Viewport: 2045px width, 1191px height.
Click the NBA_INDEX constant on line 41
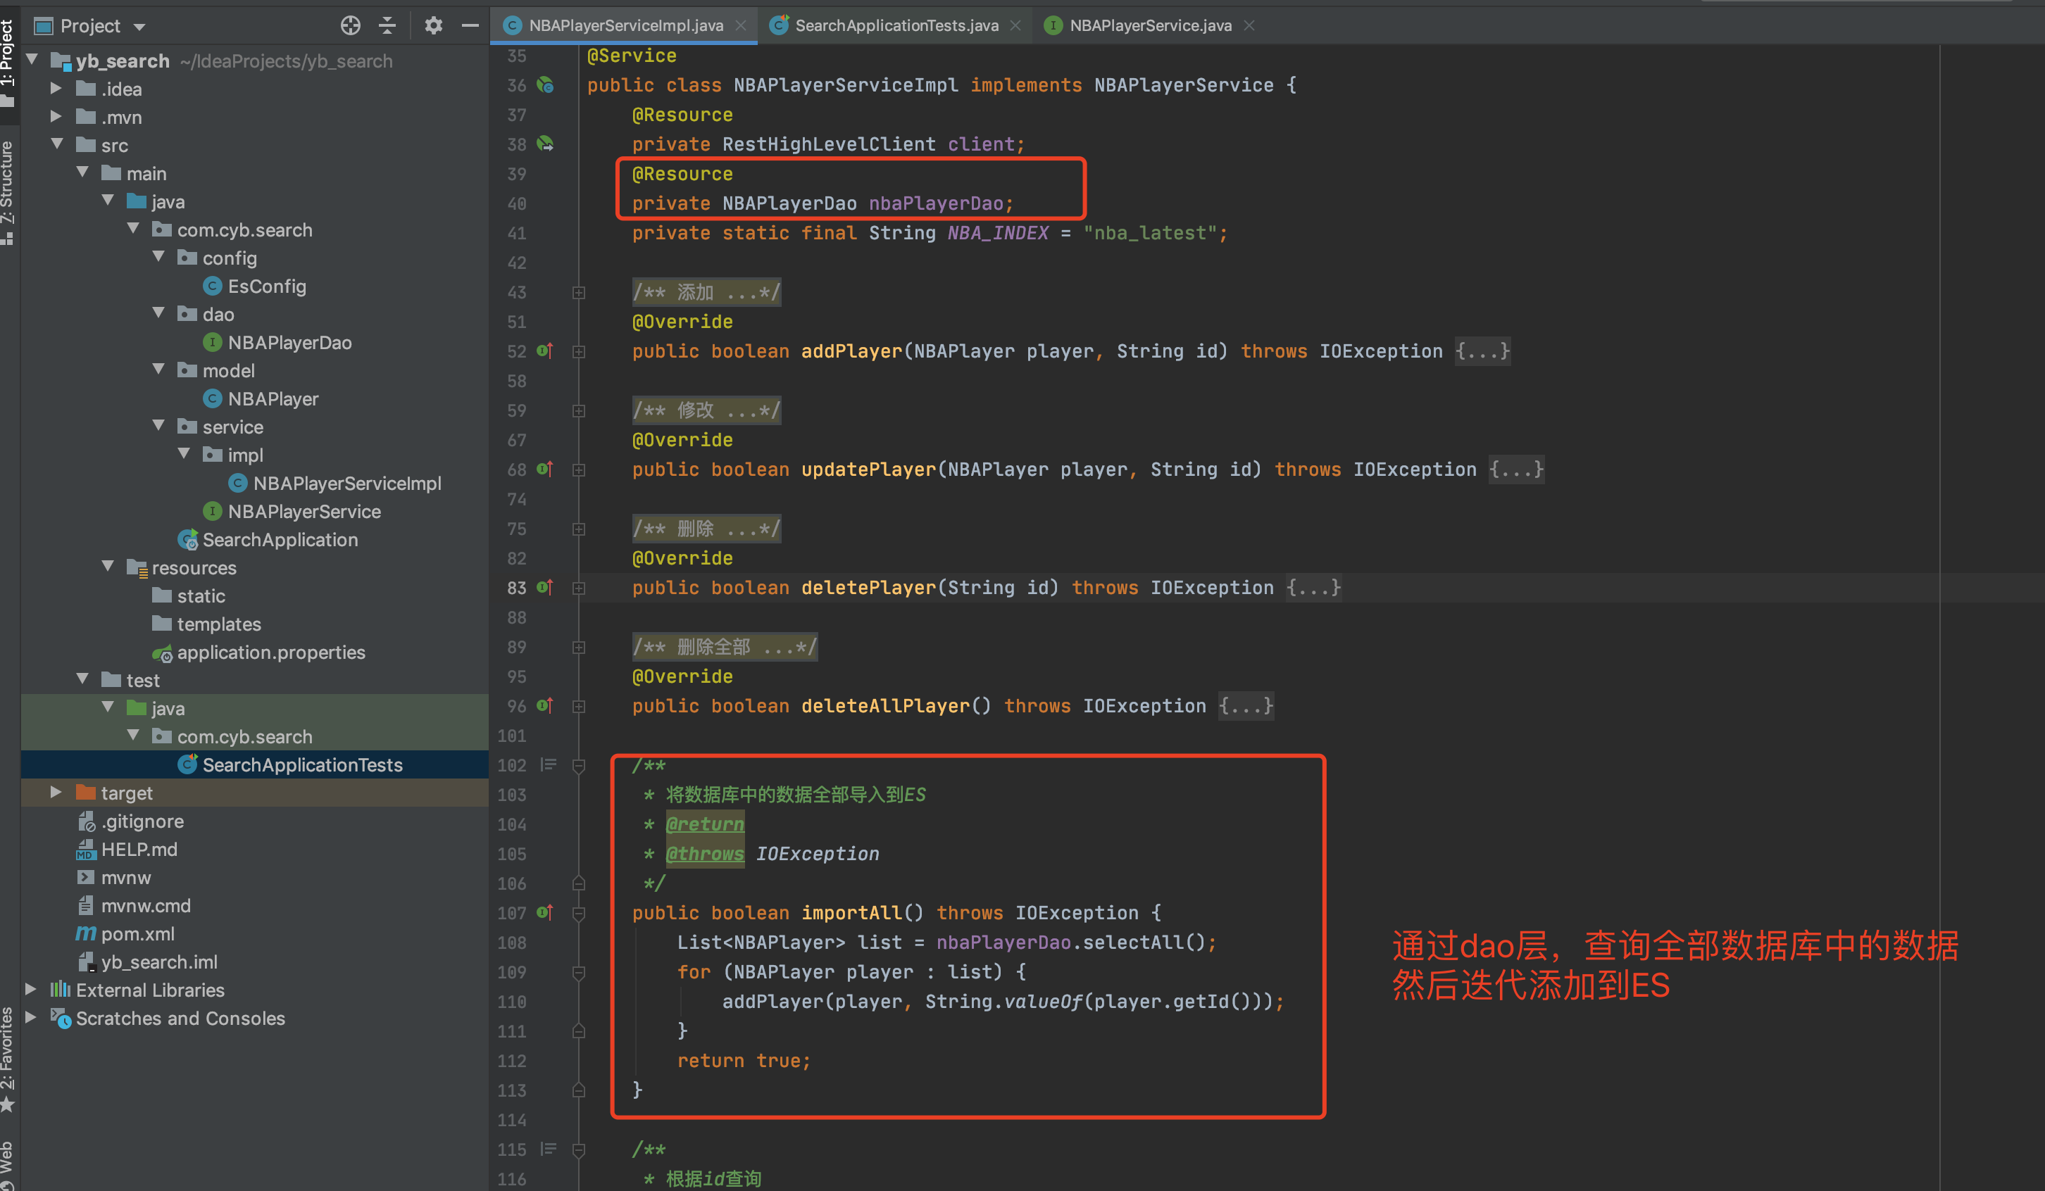pyautogui.click(x=998, y=234)
